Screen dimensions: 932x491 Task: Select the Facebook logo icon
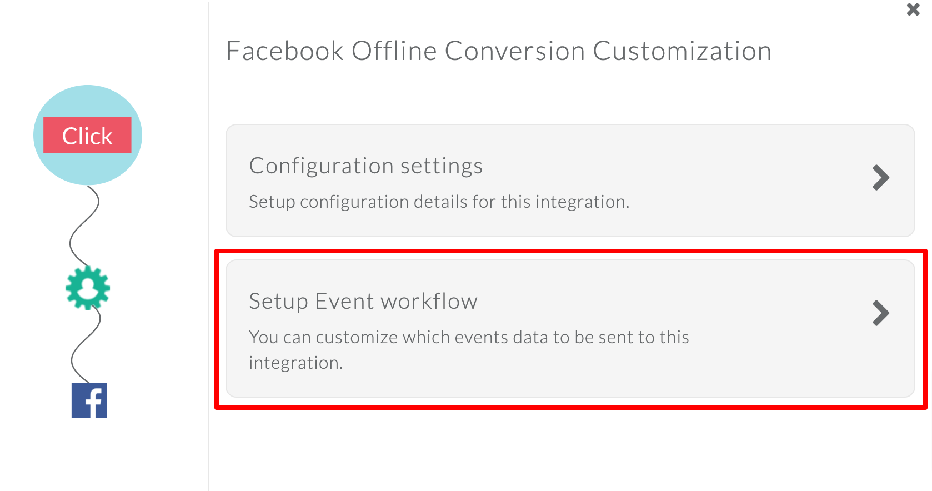[89, 400]
